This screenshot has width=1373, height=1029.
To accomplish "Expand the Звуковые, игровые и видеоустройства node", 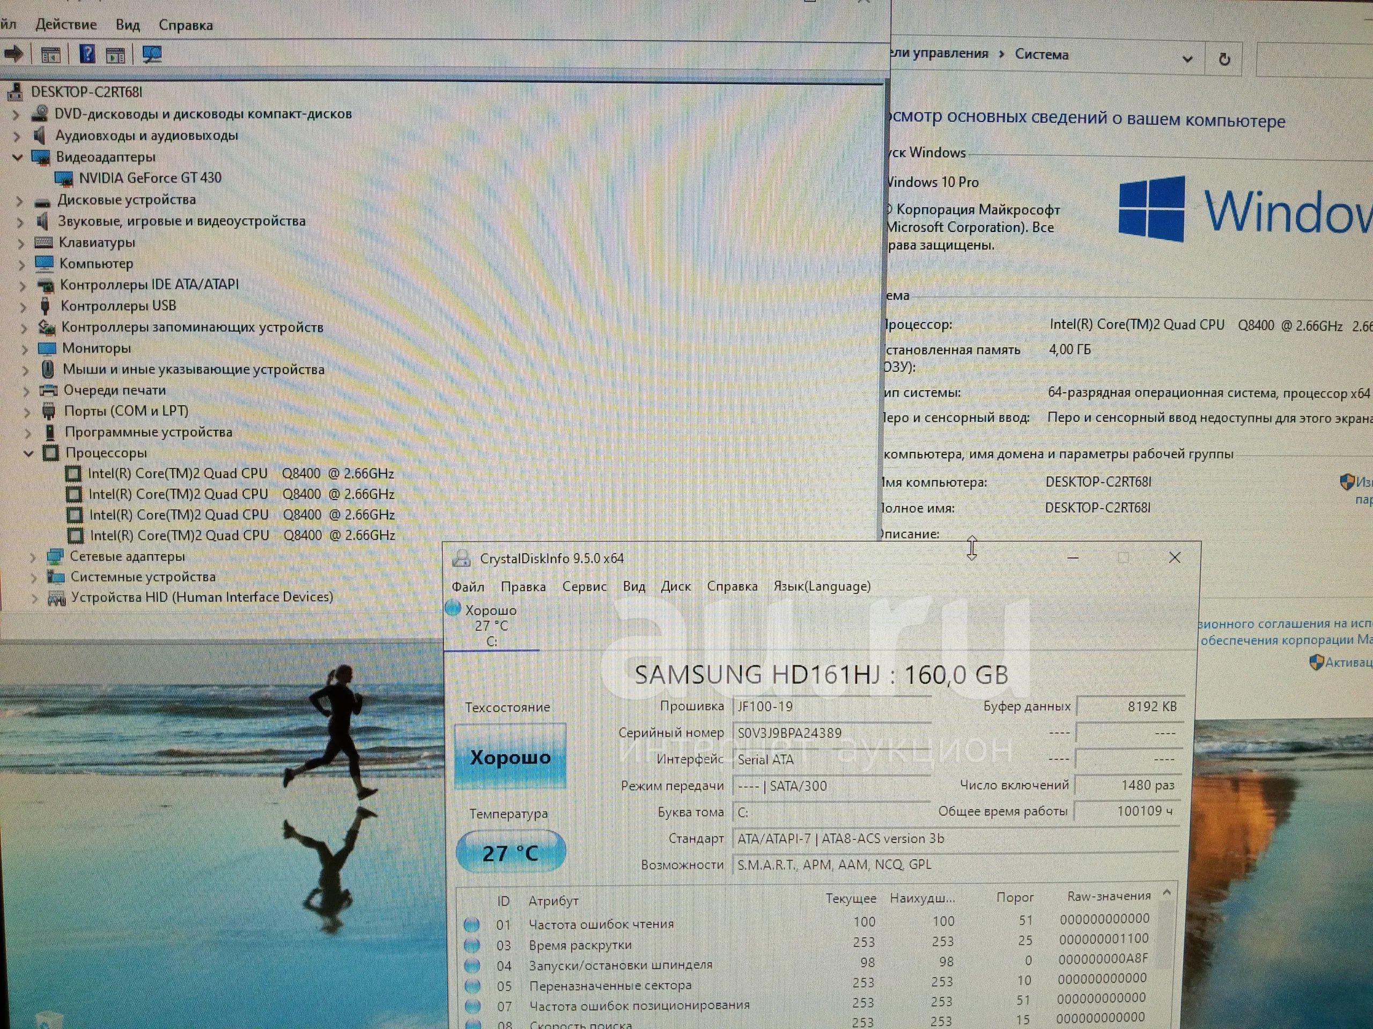I will pyautogui.click(x=20, y=222).
